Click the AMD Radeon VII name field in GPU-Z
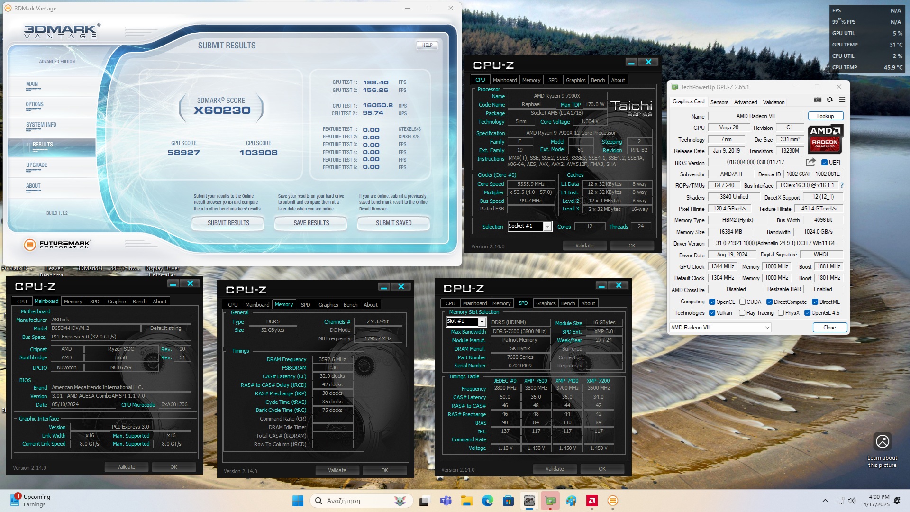This screenshot has width=910, height=512. point(755,116)
